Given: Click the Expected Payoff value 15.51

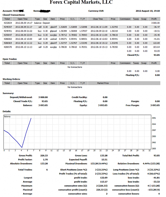Looking at the screenshot, I should (x=104, y=160).
